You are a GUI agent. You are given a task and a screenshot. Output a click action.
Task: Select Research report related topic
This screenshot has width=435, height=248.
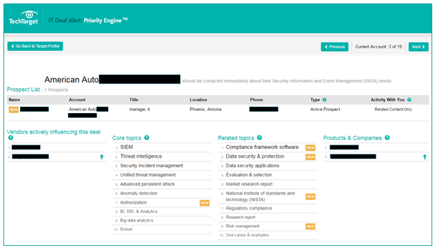tap(241, 218)
